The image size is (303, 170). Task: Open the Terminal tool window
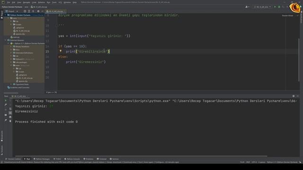[x=102, y=159]
